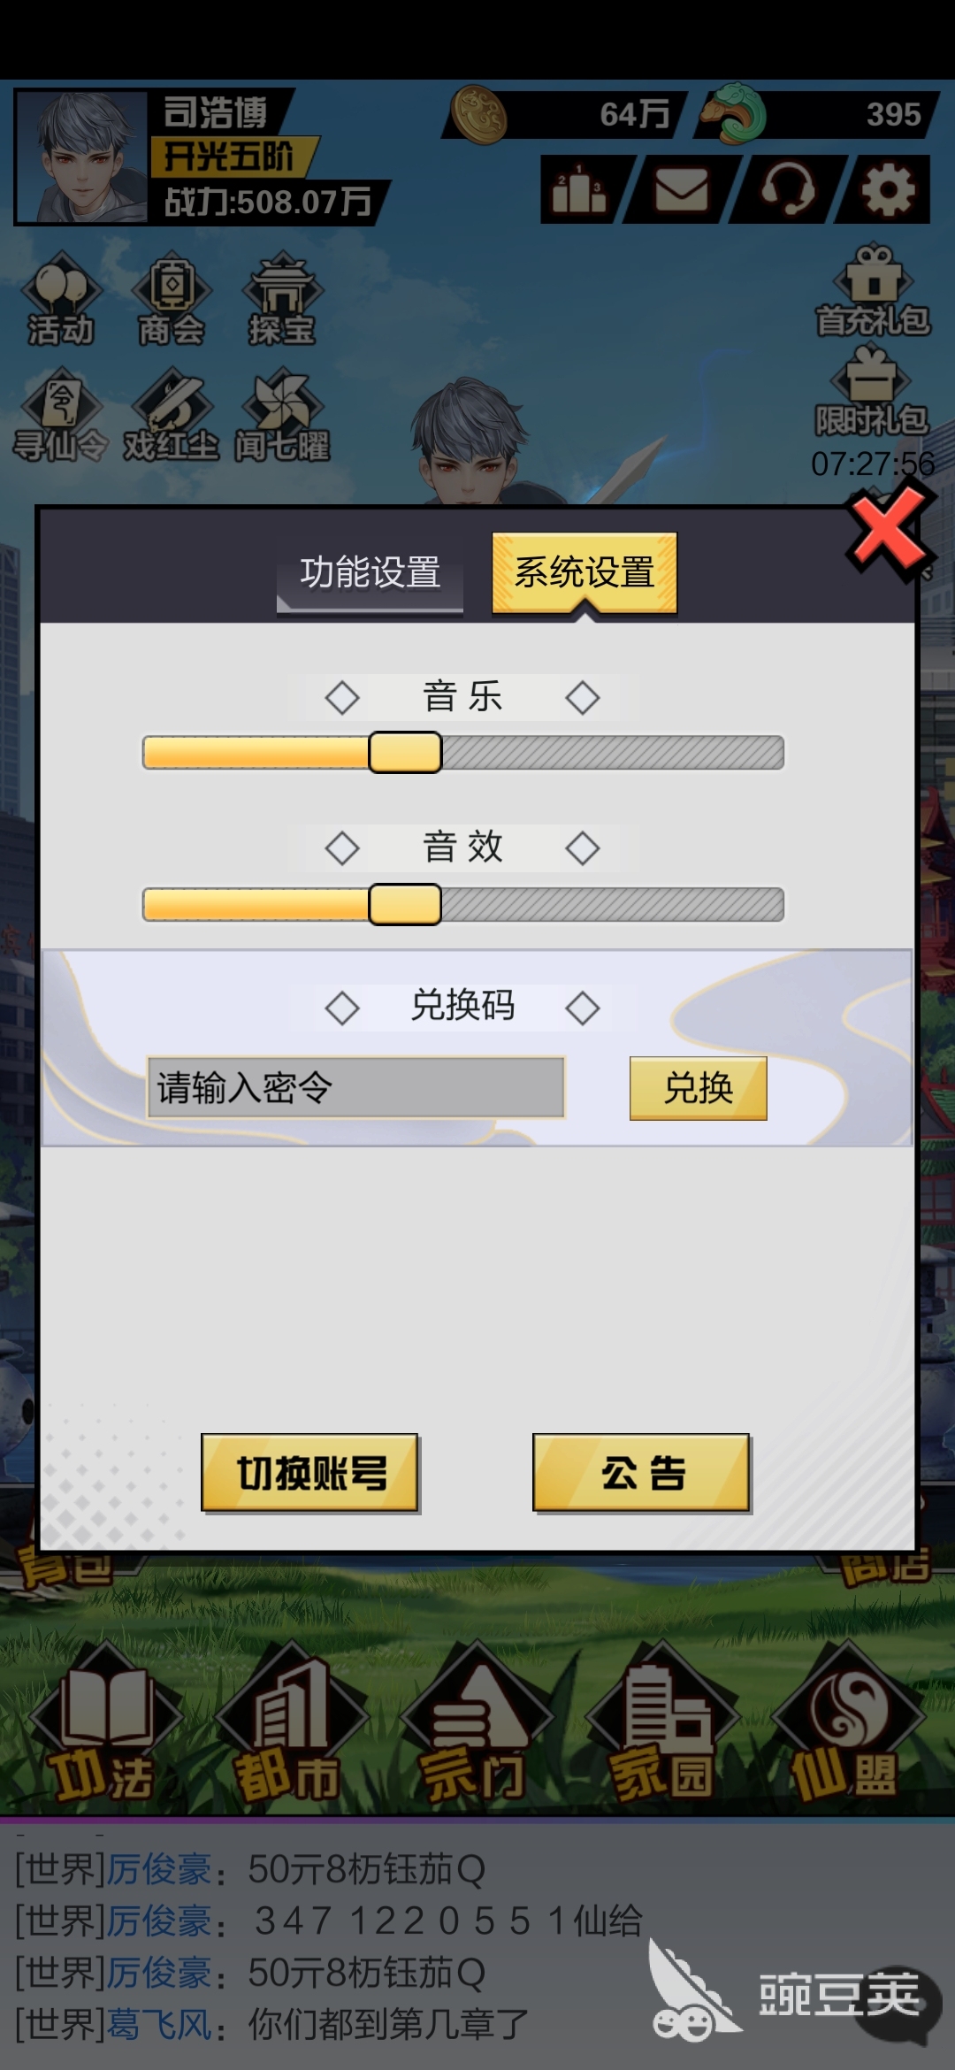Close the settings dialog with red X
The height and width of the screenshot is (2070, 955).
pyautogui.click(x=888, y=534)
